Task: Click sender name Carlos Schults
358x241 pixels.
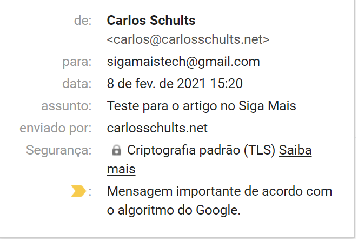Action: click(x=151, y=21)
